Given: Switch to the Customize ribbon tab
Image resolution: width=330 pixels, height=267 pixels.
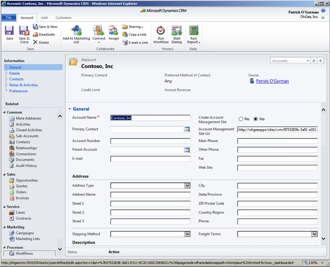Looking at the screenshot, I should coord(63,18).
